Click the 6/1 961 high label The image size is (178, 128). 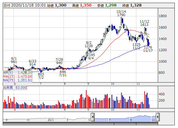(14, 60)
